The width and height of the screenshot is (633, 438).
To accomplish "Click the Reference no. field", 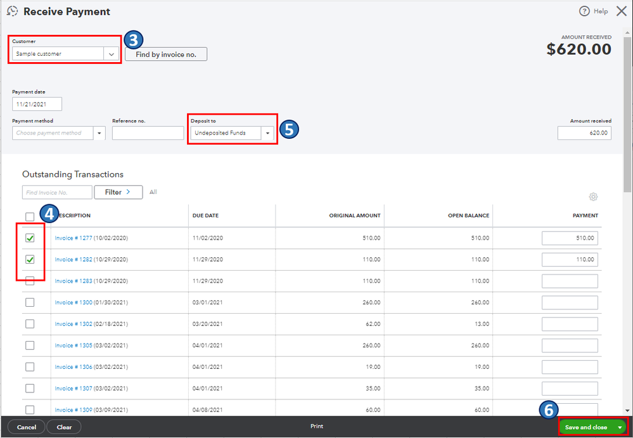I will point(148,133).
